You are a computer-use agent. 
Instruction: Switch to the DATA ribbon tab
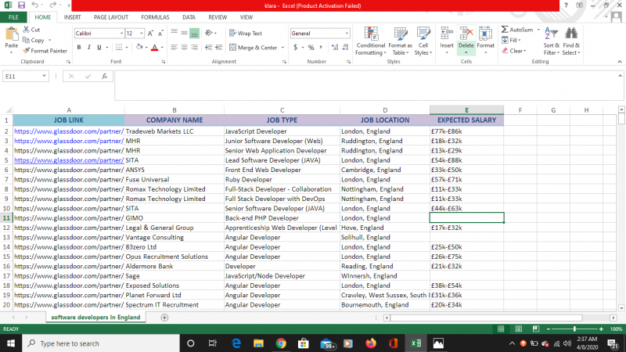pos(189,17)
